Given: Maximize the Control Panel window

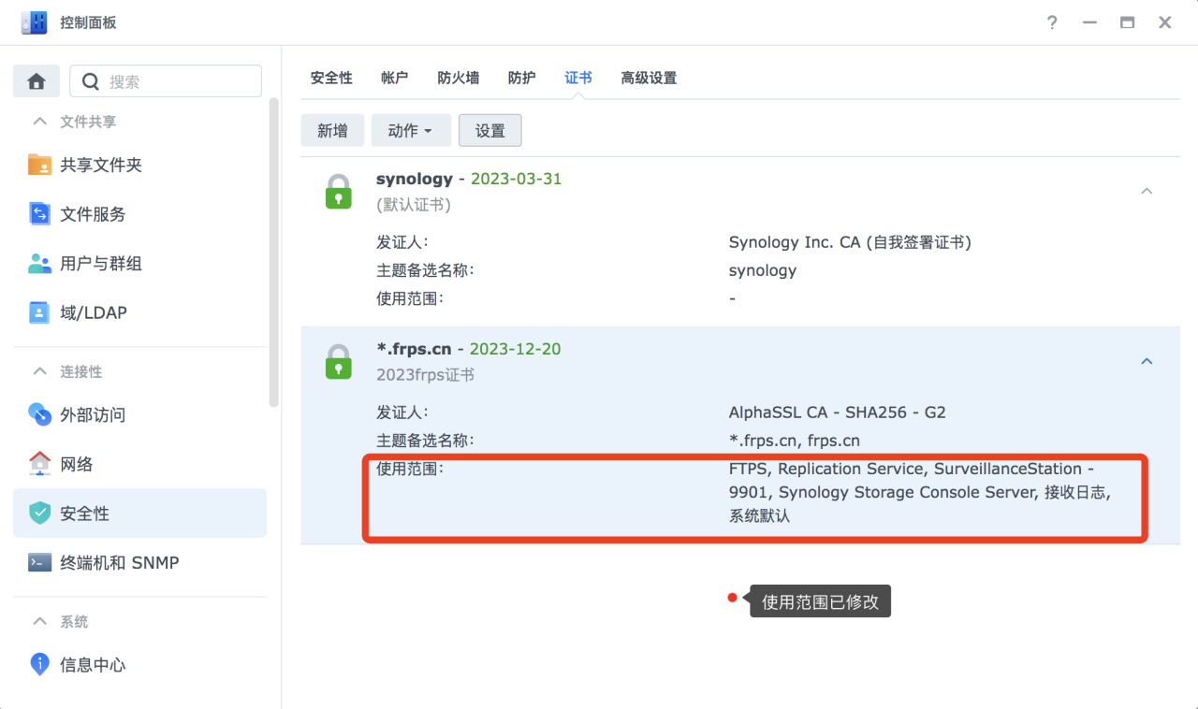Looking at the screenshot, I should [1128, 22].
